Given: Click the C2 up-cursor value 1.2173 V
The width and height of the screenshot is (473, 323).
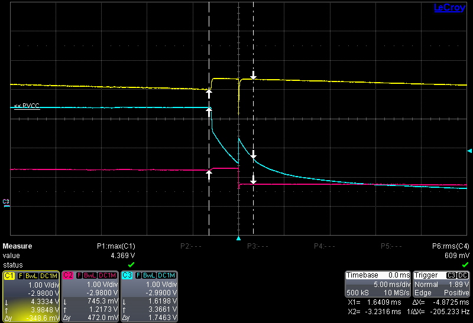Looking at the screenshot, I should (x=103, y=309).
